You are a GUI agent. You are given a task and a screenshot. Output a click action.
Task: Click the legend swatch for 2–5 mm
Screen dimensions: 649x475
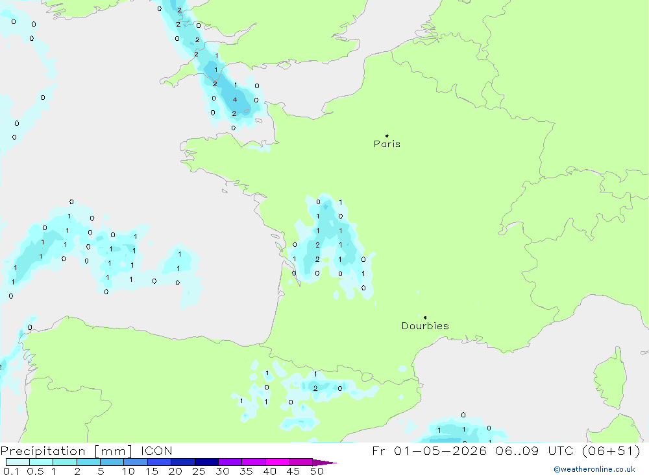(x=88, y=462)
